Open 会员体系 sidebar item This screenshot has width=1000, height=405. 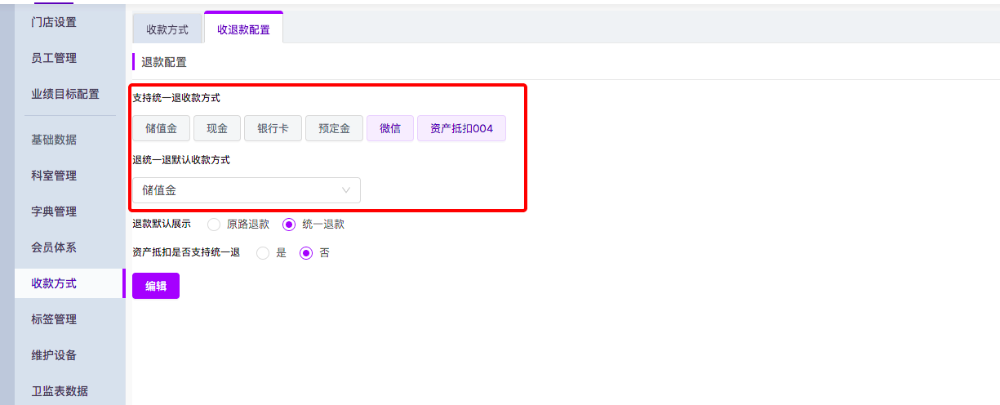54,247
